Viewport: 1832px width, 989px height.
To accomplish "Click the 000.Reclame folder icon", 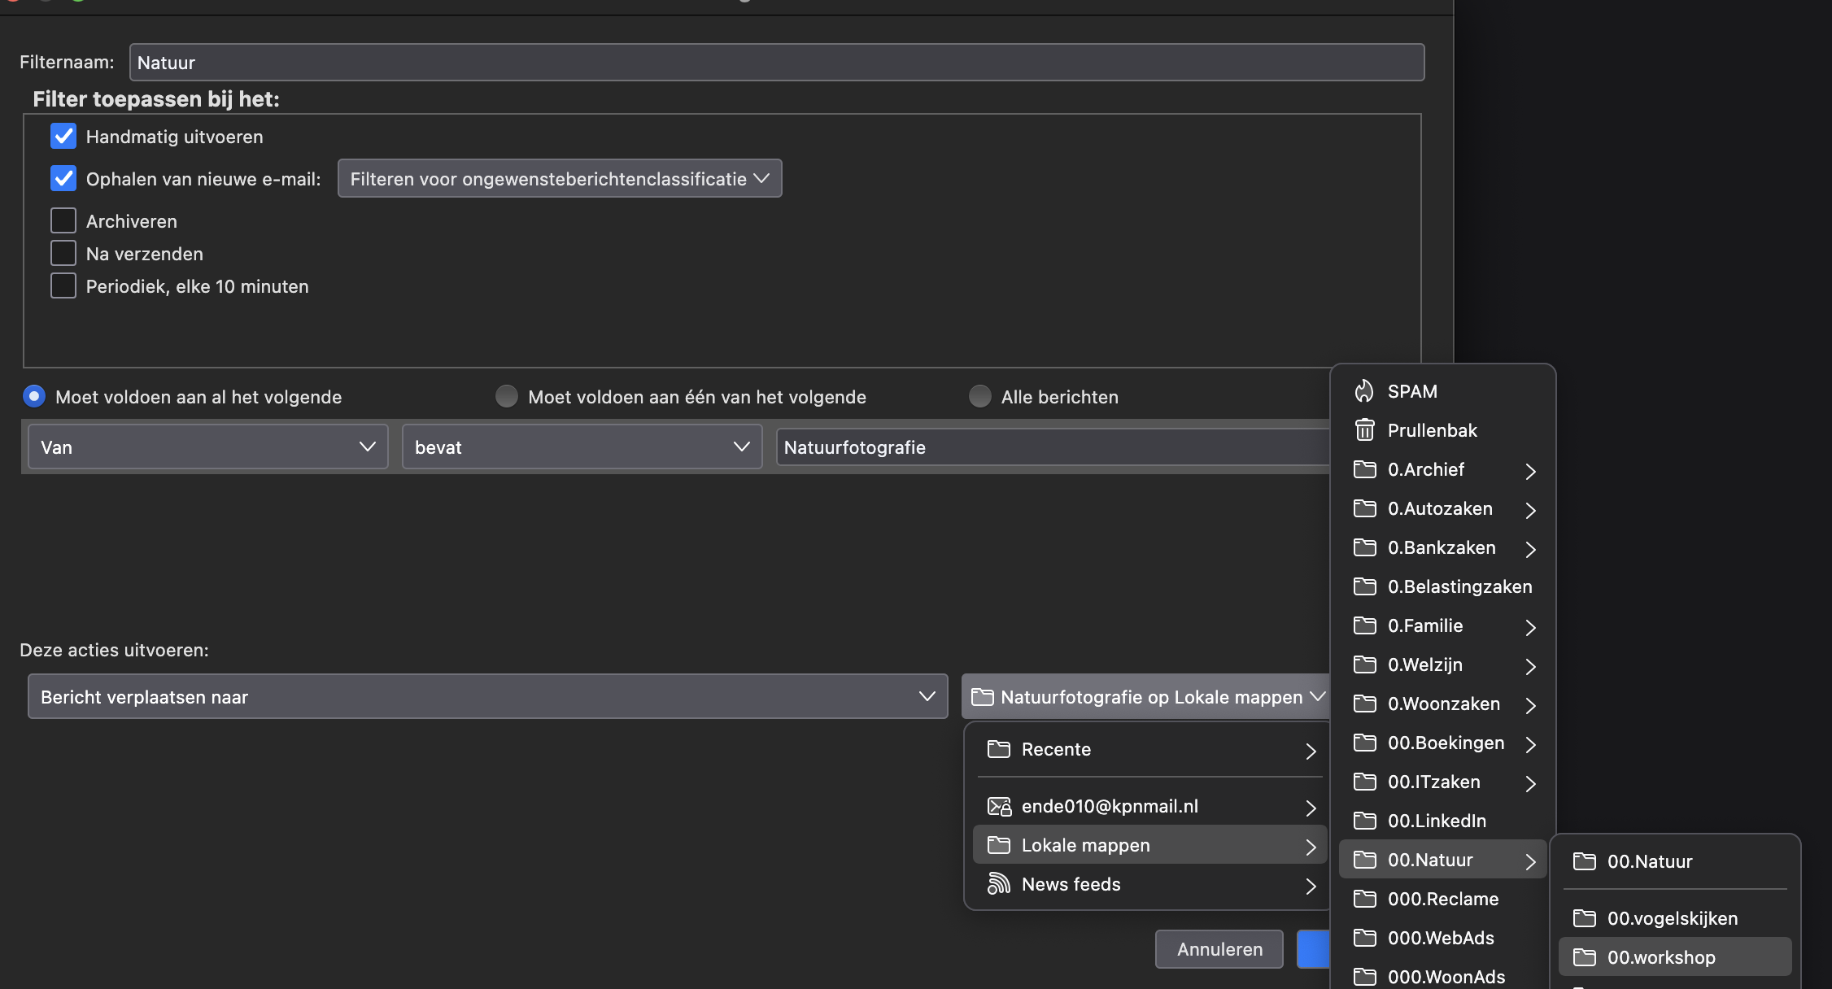I will coord(1364,899).
